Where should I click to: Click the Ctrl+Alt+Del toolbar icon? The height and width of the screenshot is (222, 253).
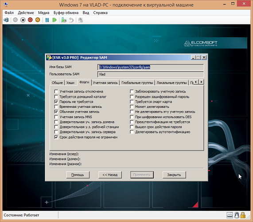click(6, 20)
